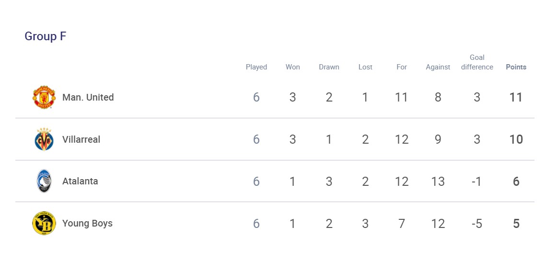The height and width of the screenshot is (261, 547).
Task: Click the Group F heading
Action: [x=45, y=36]
